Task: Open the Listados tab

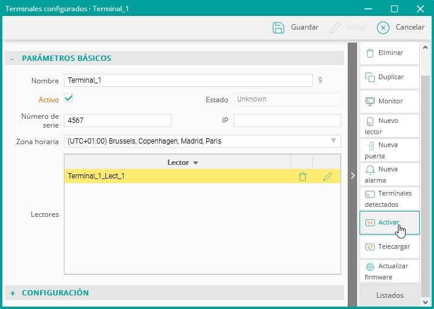Action: click(391, 295)
